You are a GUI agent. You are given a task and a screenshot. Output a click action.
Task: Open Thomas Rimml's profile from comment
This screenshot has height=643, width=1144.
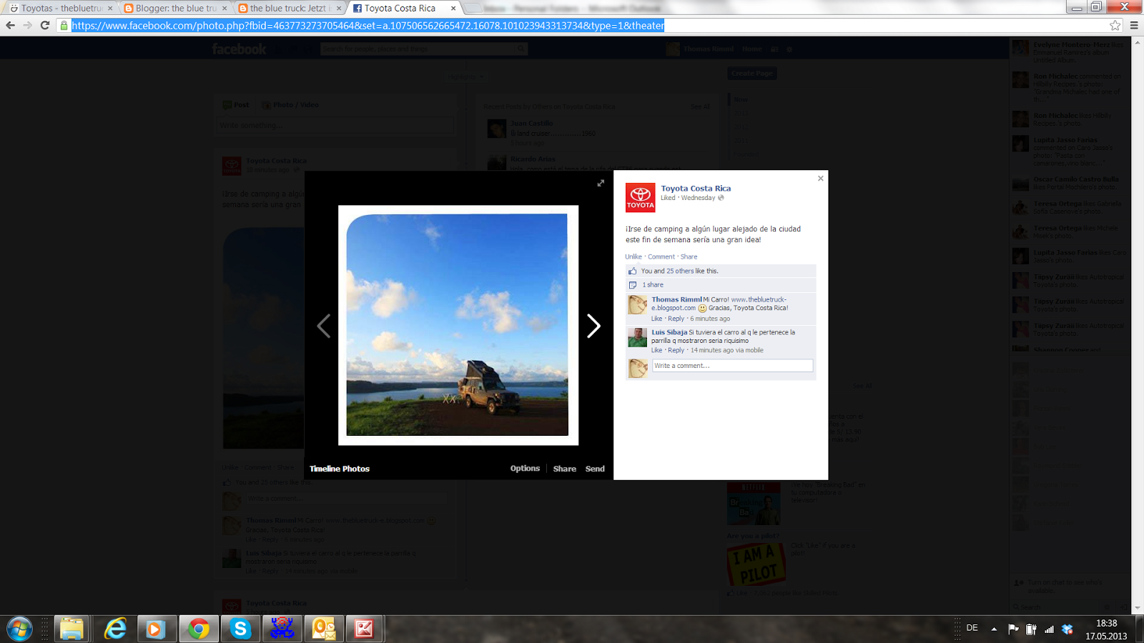click(676, 299)
